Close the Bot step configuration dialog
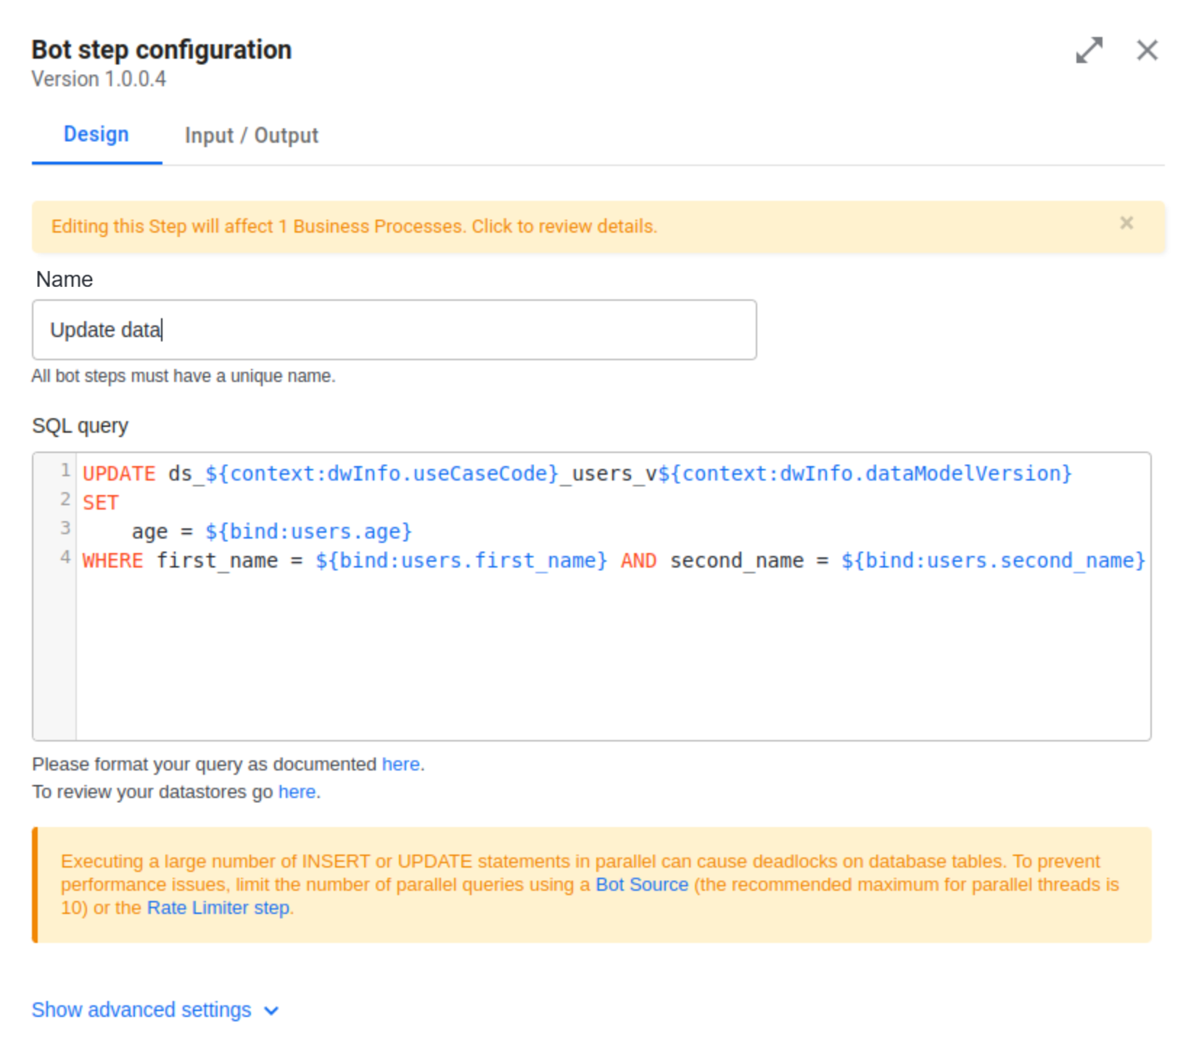 point(1147,51)
